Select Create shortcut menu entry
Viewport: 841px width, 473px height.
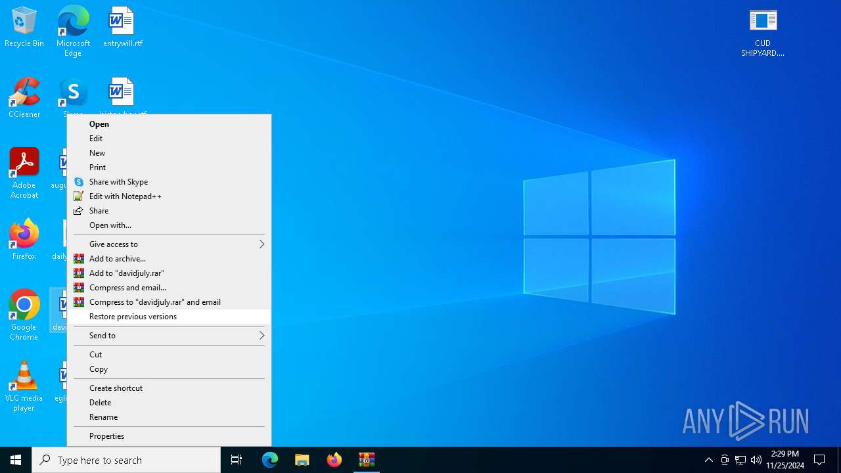(x=170, y=388)
